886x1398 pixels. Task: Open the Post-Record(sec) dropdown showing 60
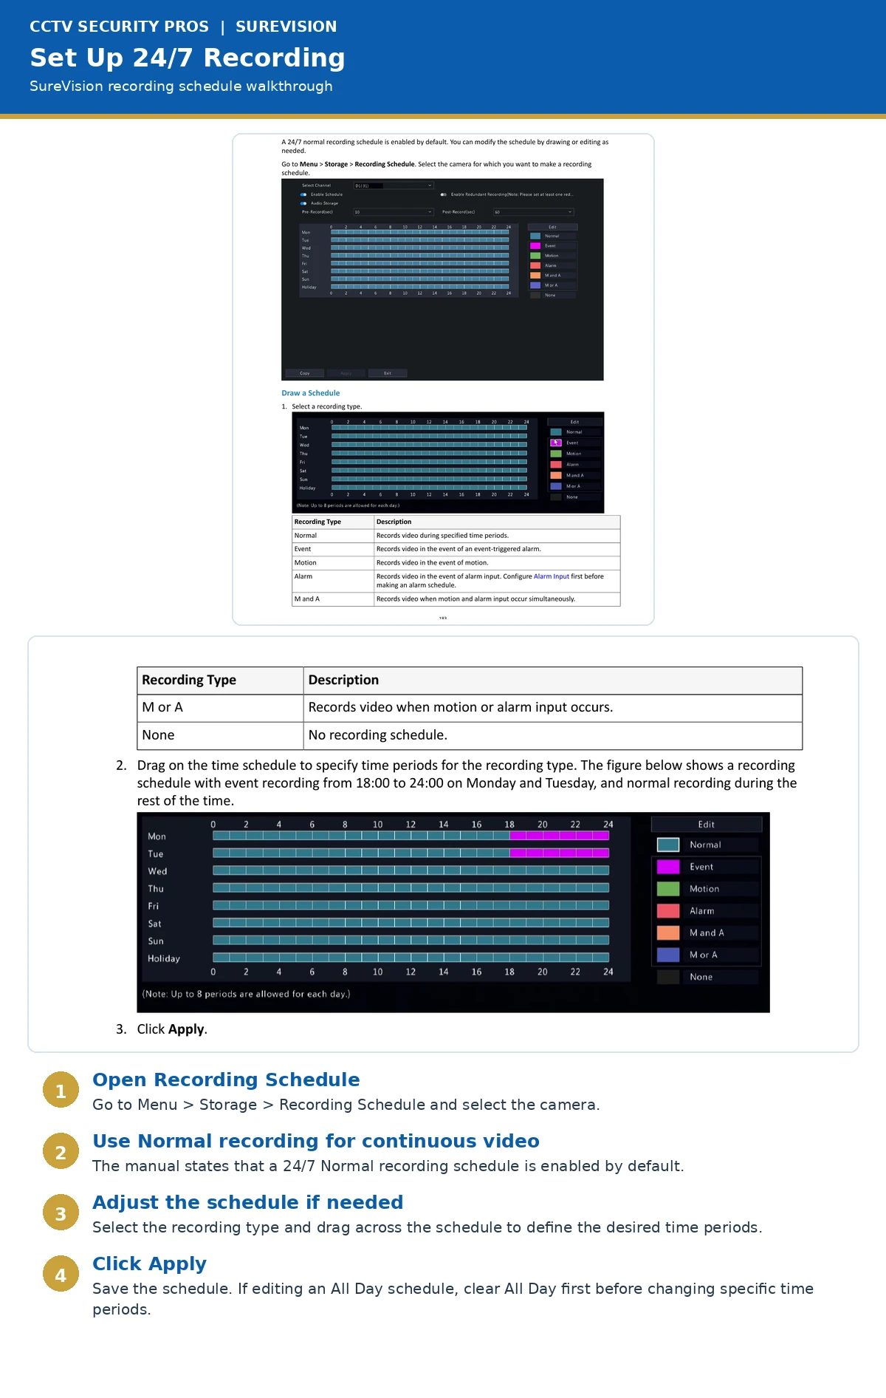pyautogui.click(x=534, y=212)
